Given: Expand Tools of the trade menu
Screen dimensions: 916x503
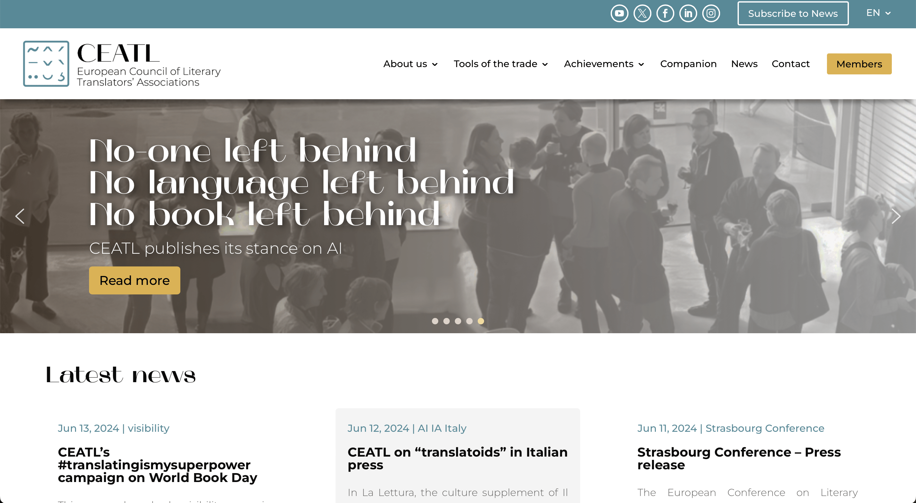Looking at the screenshot, I should [500, 64].
